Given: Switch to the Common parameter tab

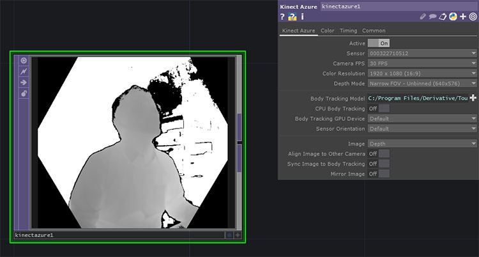Looking at the screenshot, I should [374, 31].
